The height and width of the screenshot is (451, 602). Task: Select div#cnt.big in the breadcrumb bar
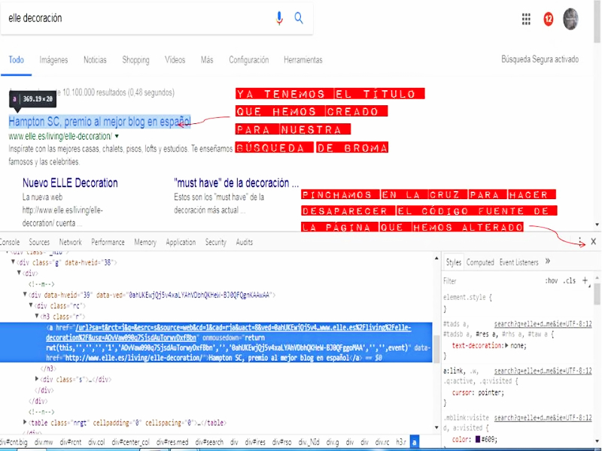point(14,442)
